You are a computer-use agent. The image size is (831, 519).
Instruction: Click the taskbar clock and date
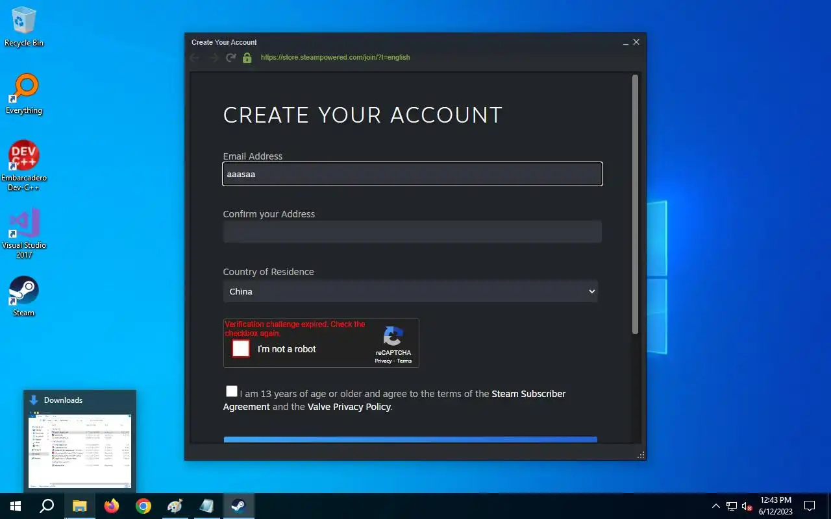click(775, 506)
